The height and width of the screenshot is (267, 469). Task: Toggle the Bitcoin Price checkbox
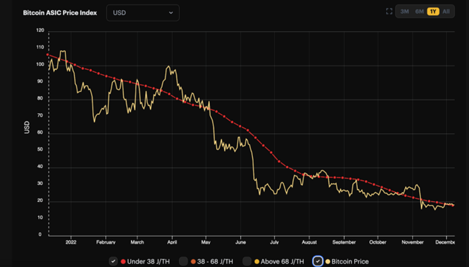(318, 262)
